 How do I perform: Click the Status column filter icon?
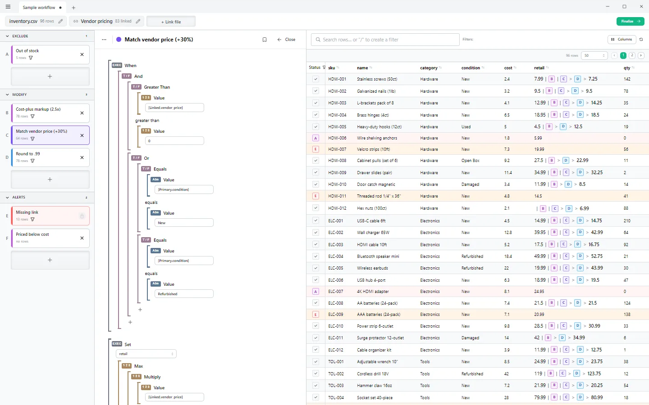click(324, 67)
